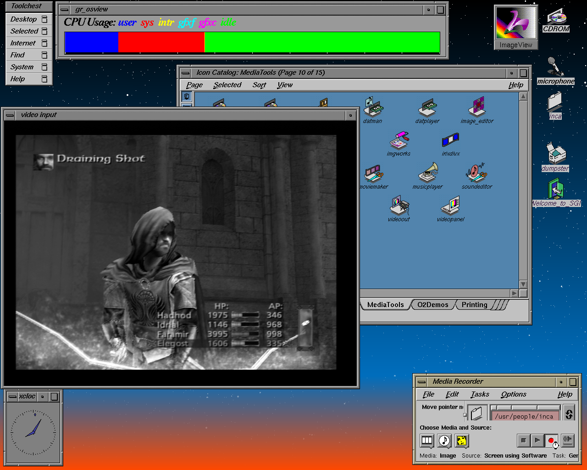Open the imgworks icon
Viewport: 587px width, 470px height.
click(399, 140)
